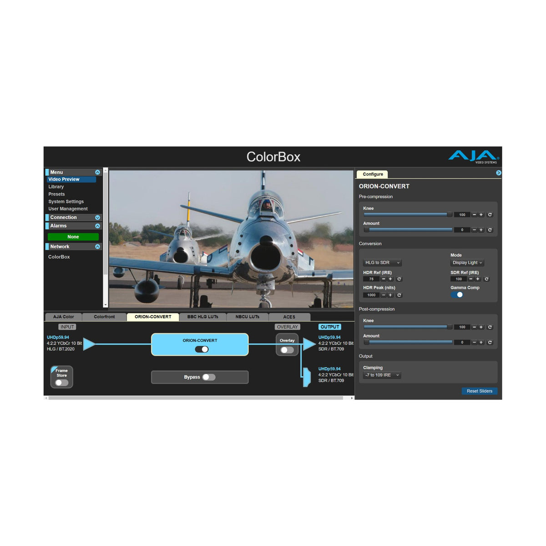This screenshot has width=546, height=546.
Task: Turn on the Frame Store switch
Action: [61, 383]
